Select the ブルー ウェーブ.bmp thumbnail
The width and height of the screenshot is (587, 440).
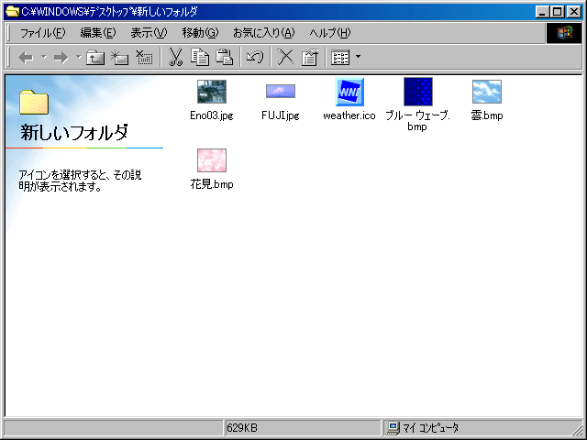tap(418, 92)
